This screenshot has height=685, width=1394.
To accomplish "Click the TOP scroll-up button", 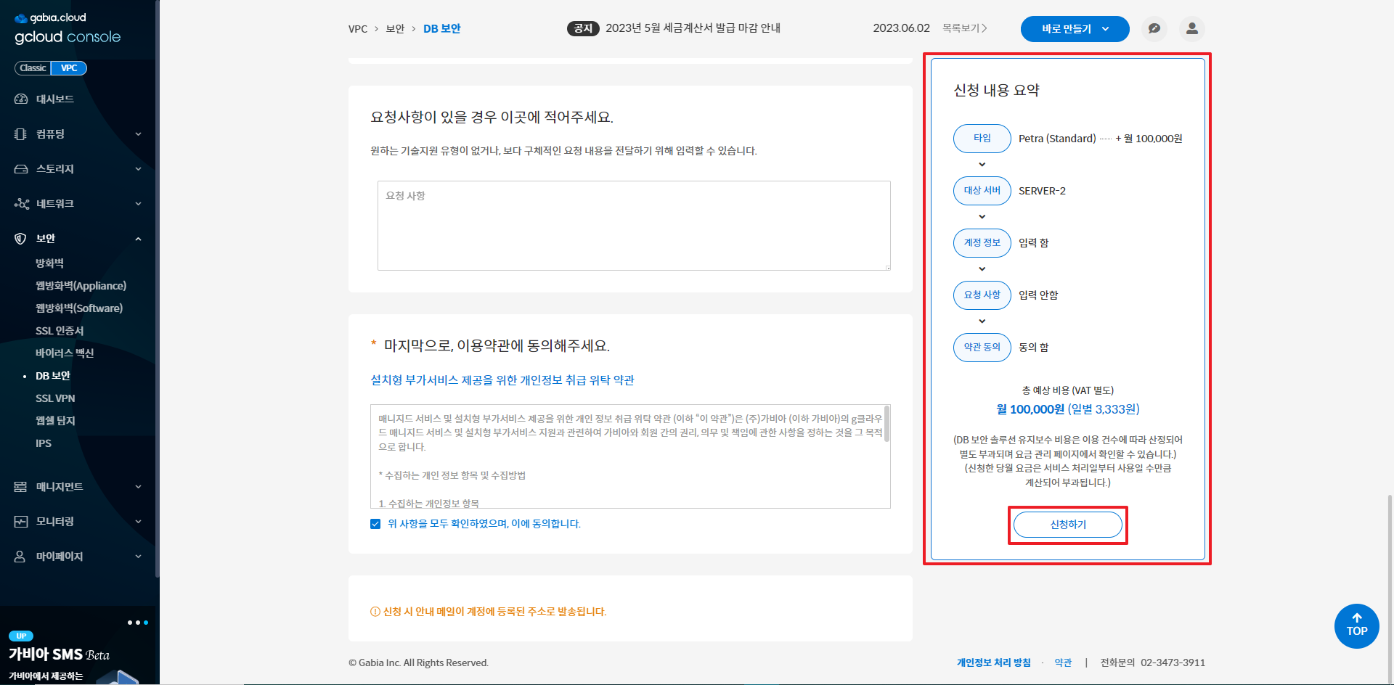I will click(1356, 625).
